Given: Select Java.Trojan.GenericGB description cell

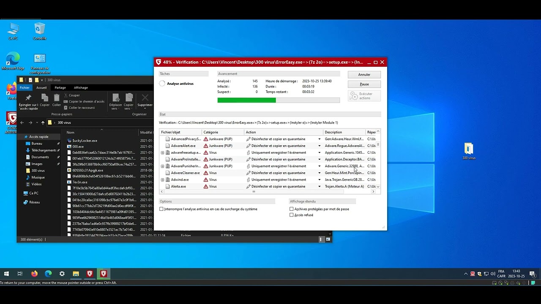Looking at the screenshot, I should [344, 179].
